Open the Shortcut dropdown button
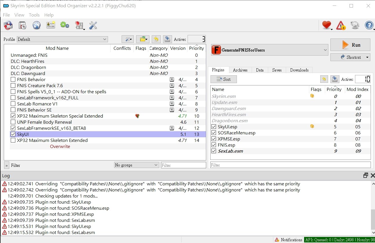The height and width of the screenshot is (243, 375). [x=350, y=57]
